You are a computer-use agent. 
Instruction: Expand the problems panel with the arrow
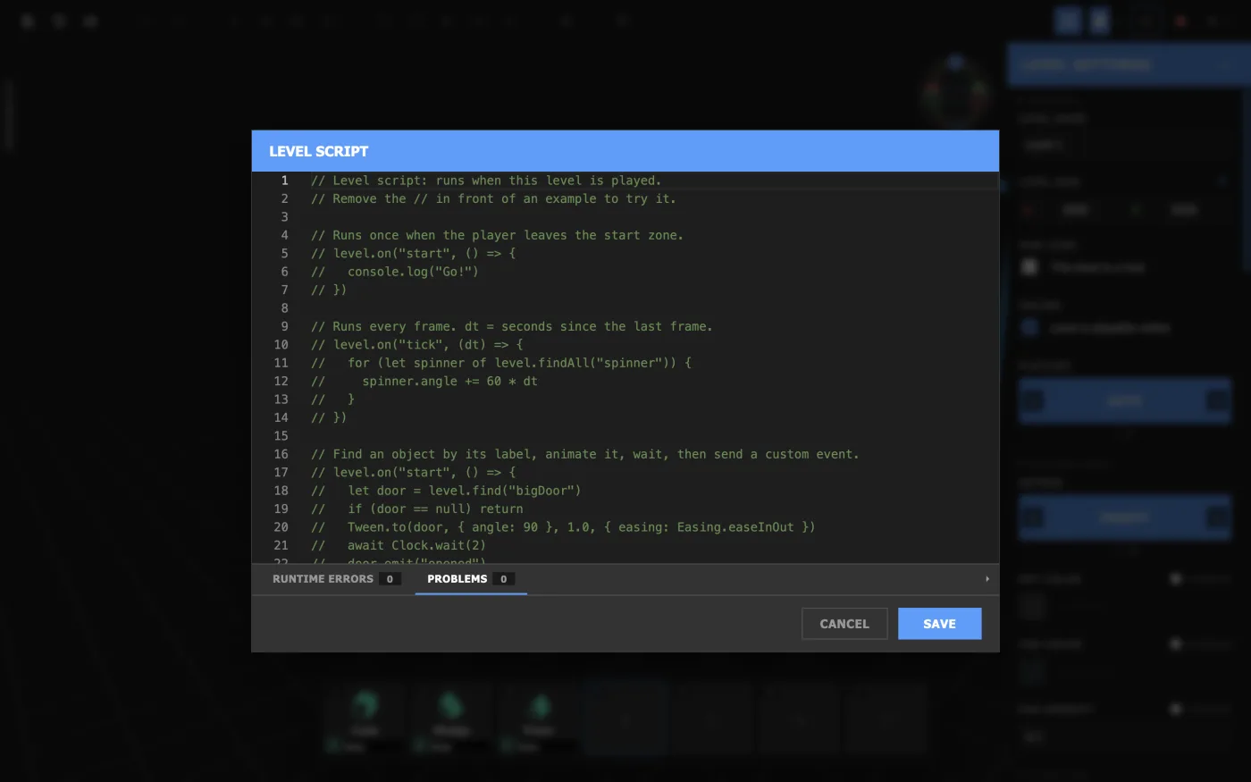pyautogui.click(x=987, y=579)
